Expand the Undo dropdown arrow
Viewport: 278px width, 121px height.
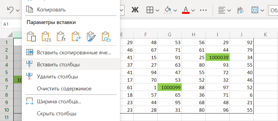18,11
